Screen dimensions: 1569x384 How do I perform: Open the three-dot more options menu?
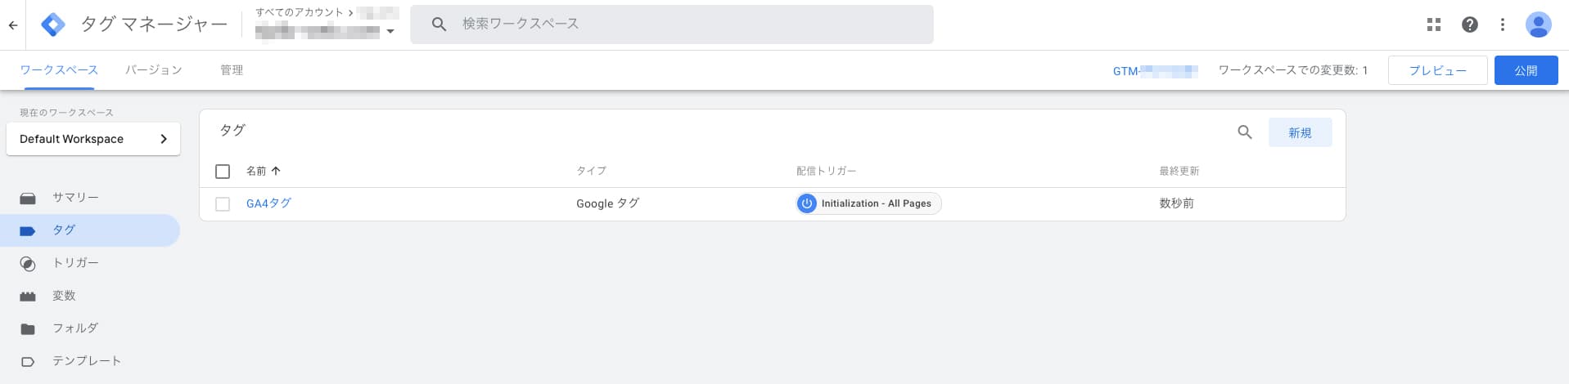click(x=1503, y=25)
